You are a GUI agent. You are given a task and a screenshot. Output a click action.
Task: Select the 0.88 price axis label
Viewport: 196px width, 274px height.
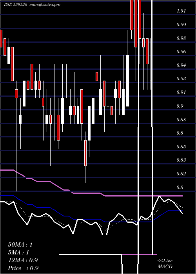(x=181, y=120)
